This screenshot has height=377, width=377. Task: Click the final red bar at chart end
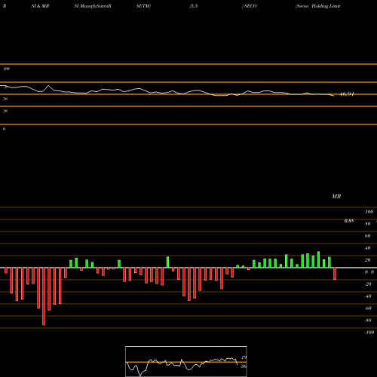(335, 274)
